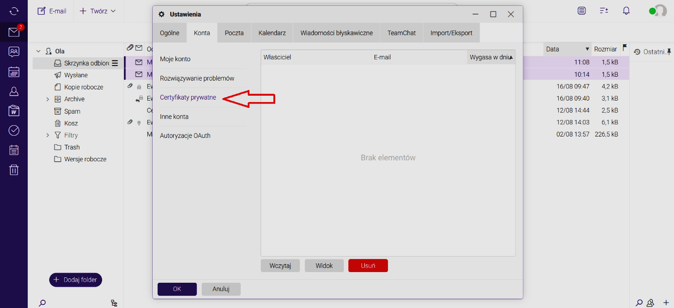Click the Dodaj folder button

[75, 280]
